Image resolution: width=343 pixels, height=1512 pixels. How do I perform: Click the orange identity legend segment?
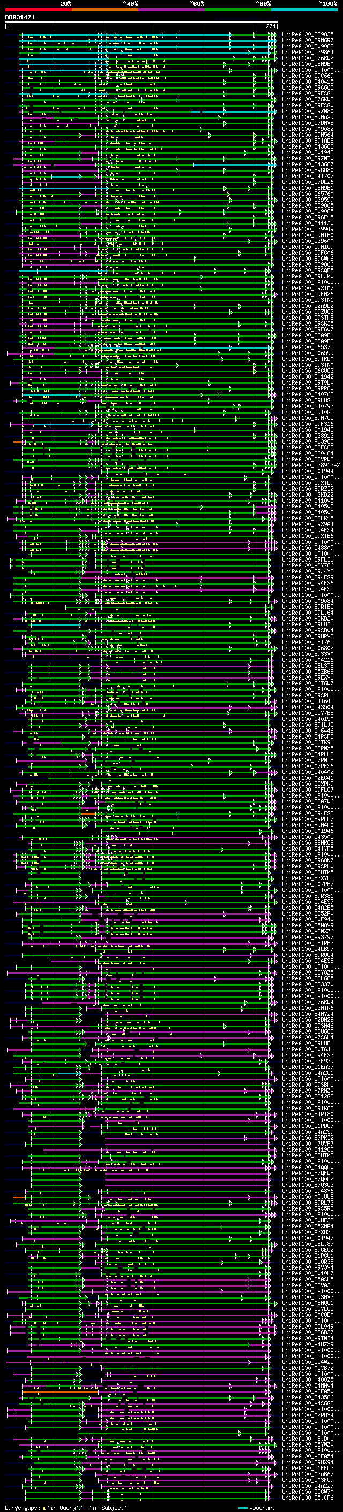tap(105, 10)
